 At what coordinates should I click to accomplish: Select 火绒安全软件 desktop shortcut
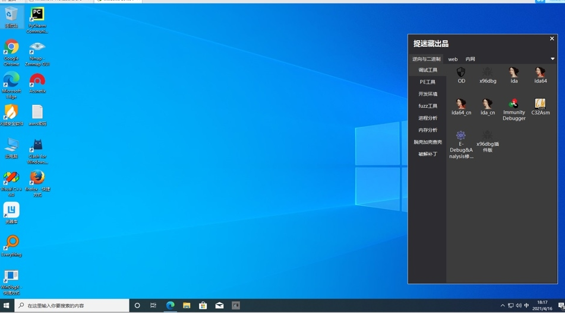11,115
